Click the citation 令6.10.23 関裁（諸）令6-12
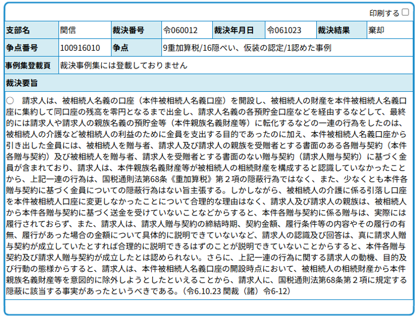 tap(238, 291)
